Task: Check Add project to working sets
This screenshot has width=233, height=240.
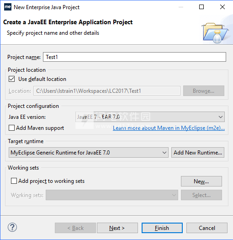Action: click(14, 181)
